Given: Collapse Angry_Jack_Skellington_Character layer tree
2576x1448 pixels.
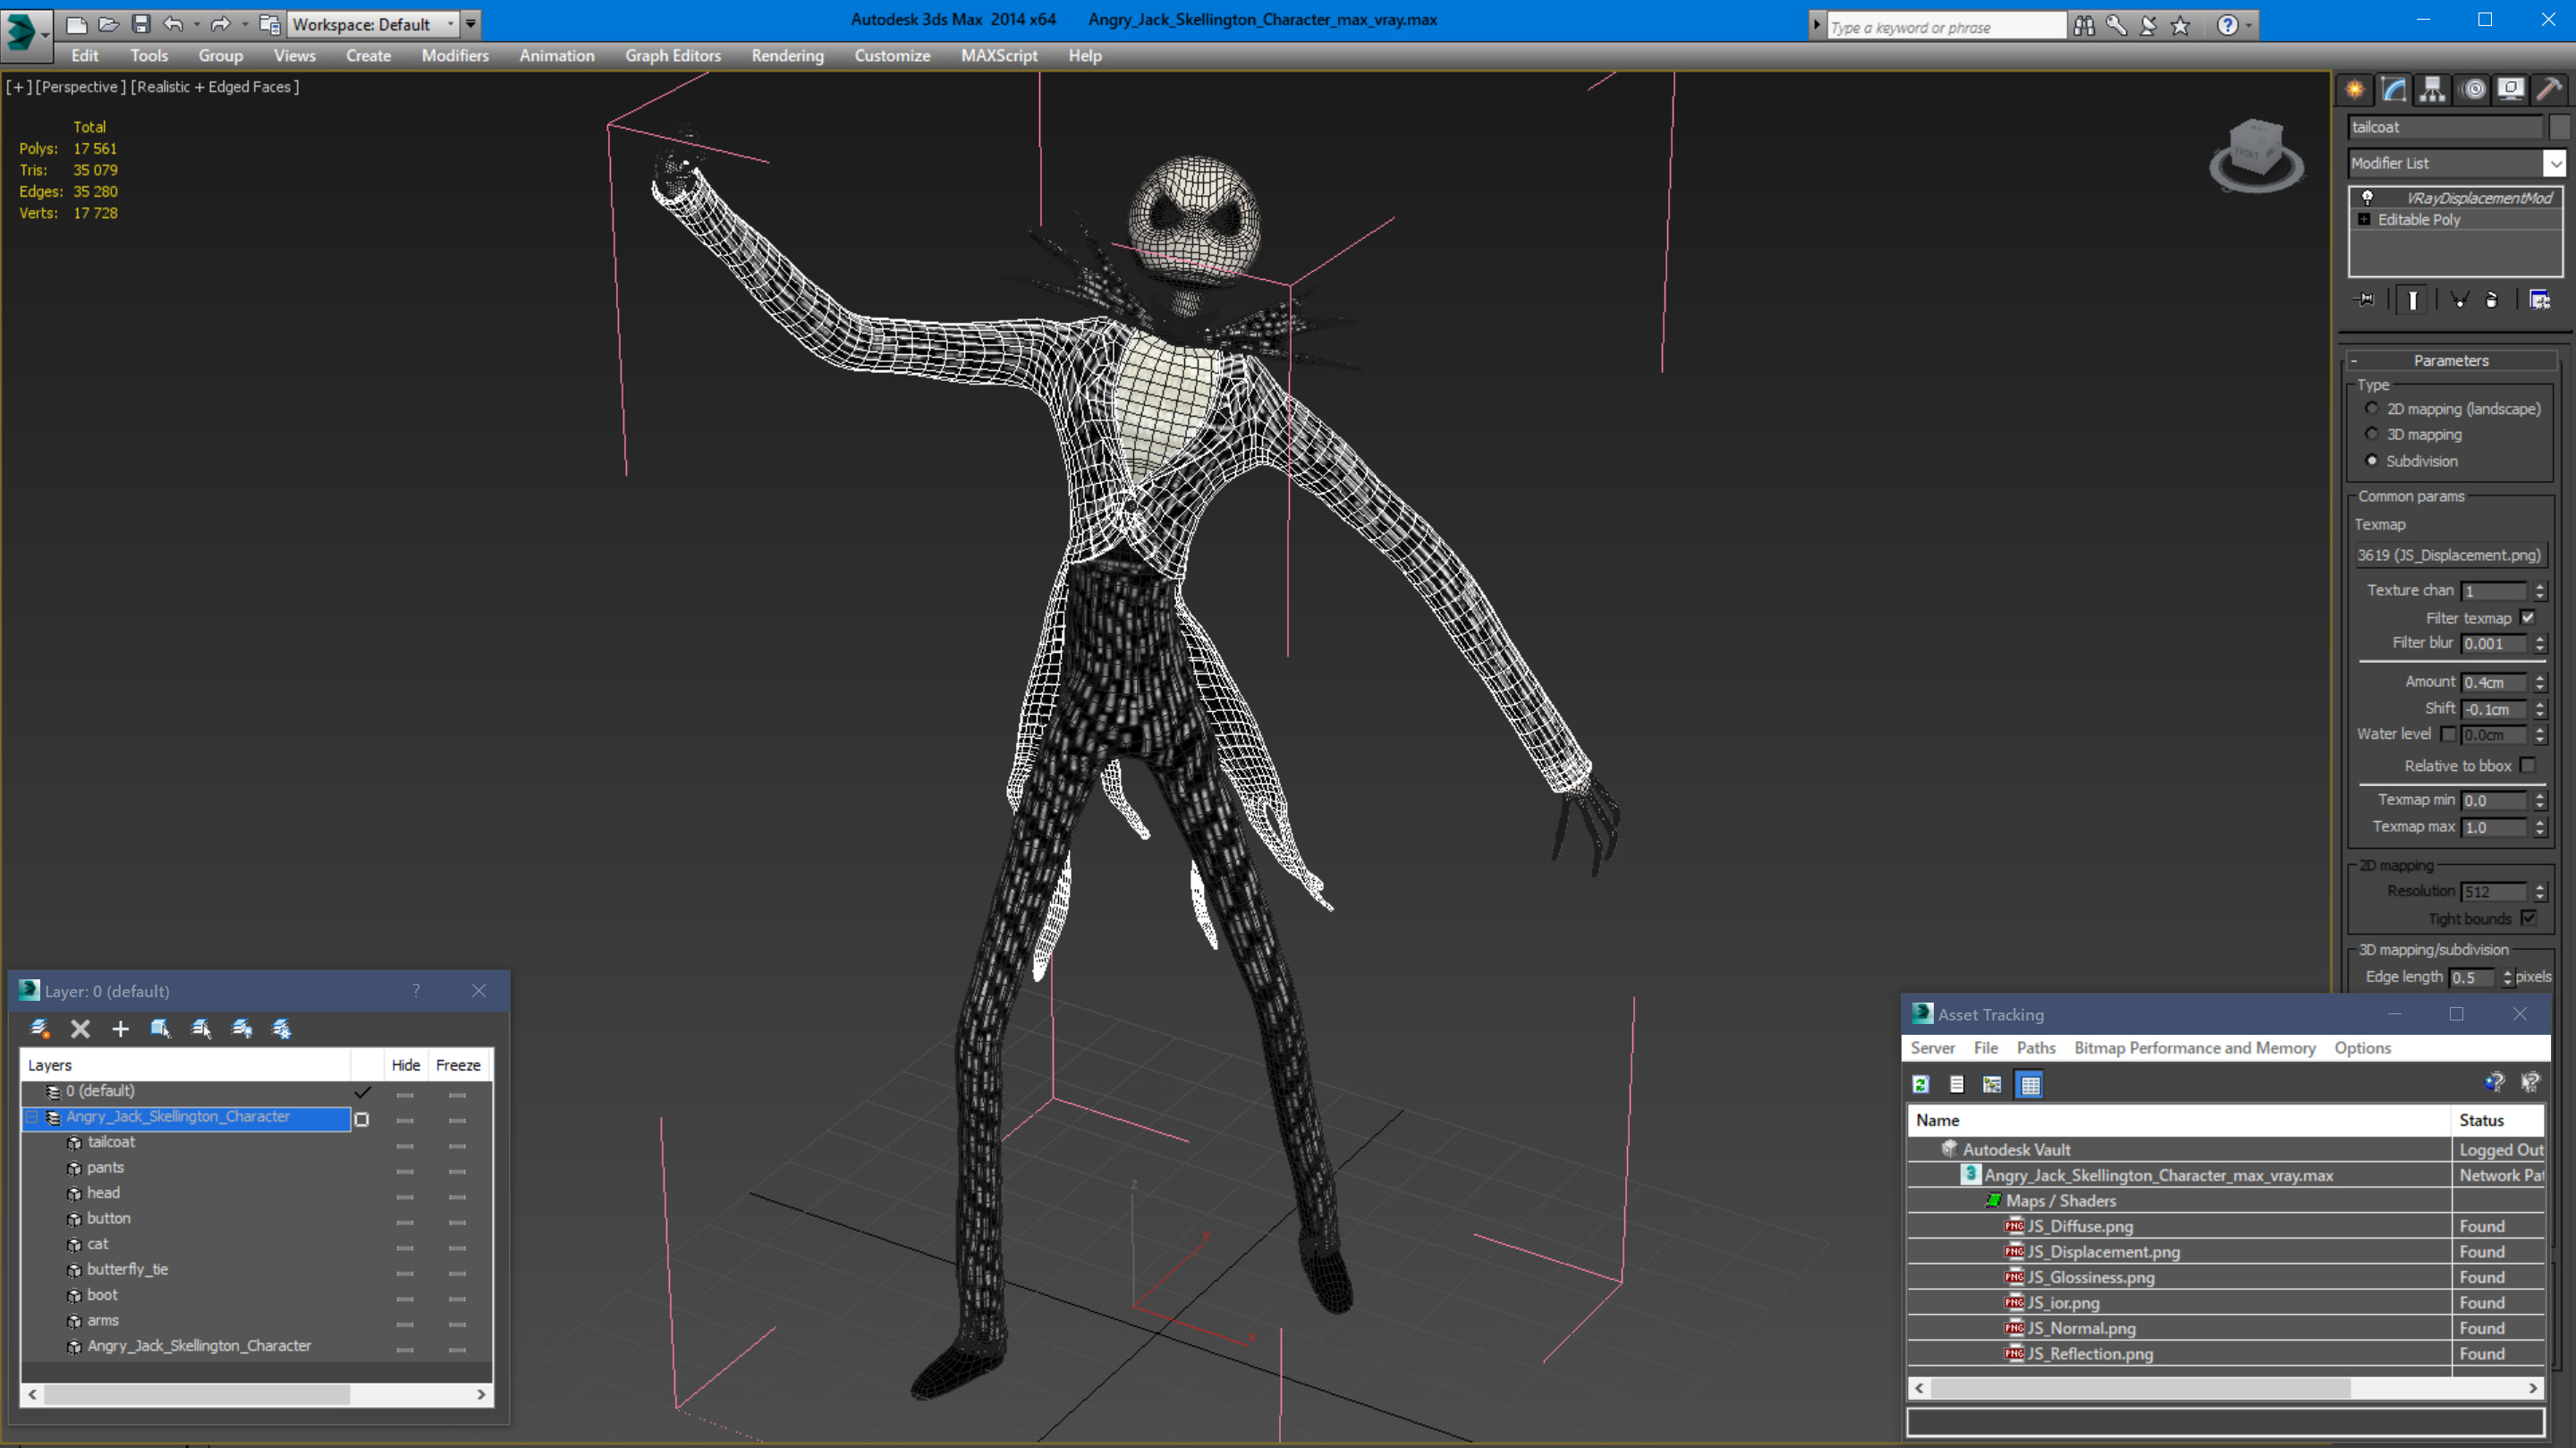Looking at the screenshot, I should click(32, 1117).
